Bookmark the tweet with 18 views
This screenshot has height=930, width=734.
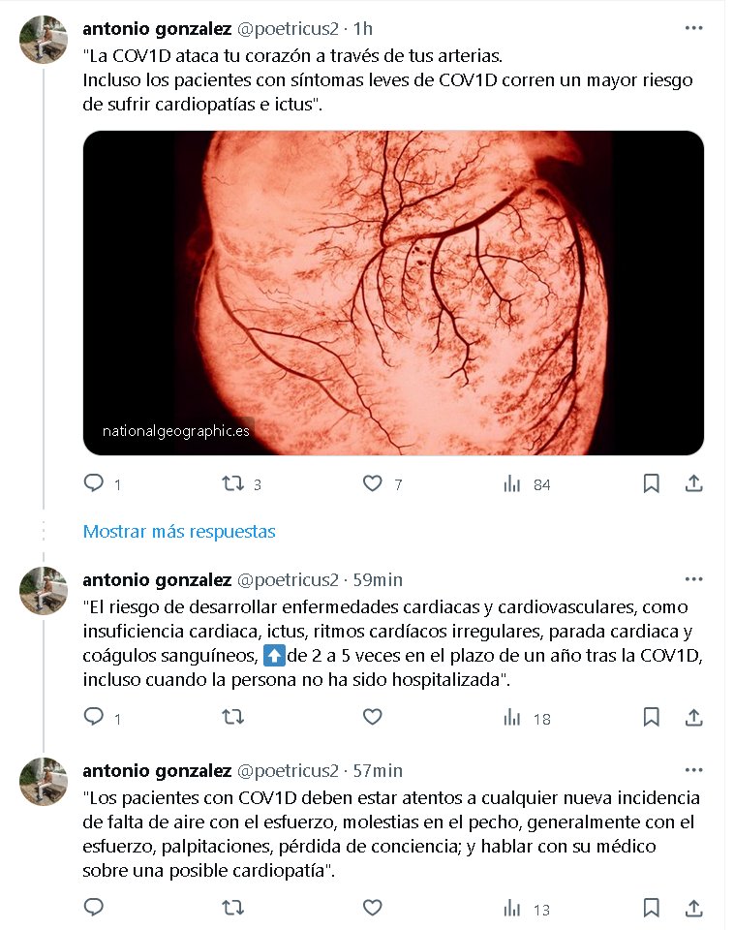pos(652,717)
